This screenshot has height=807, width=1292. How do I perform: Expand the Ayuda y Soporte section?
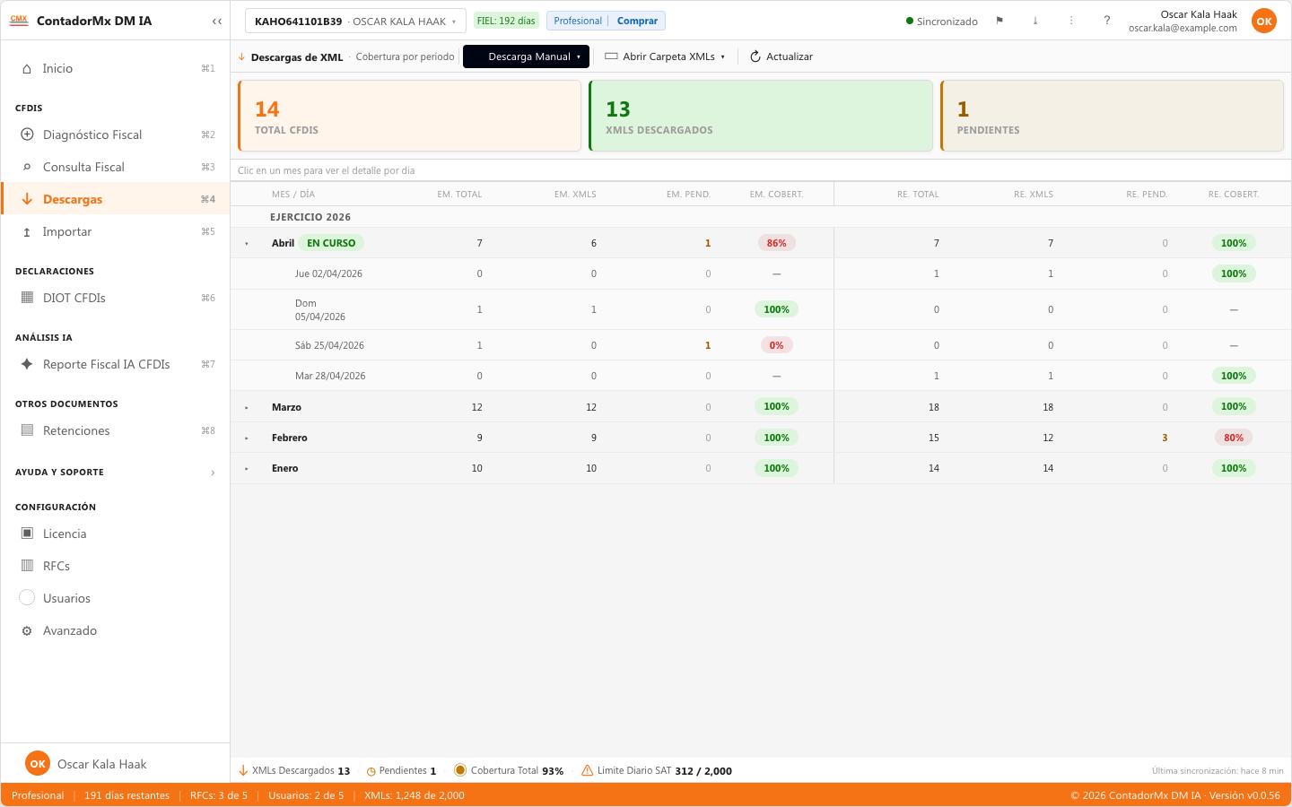pyautogui.click(x=115, y=472)
